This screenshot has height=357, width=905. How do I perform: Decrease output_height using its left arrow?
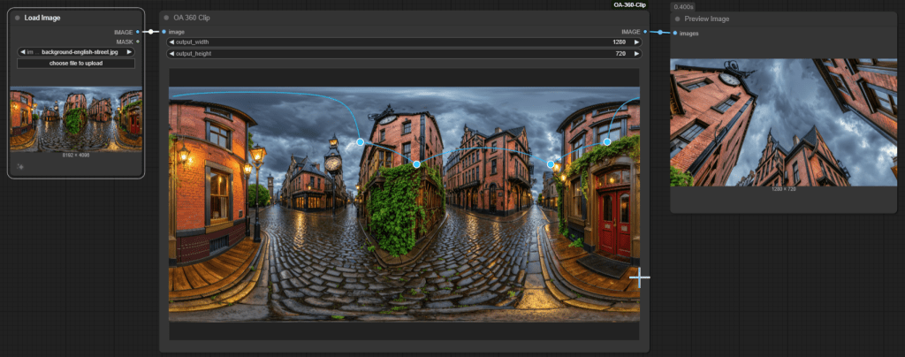171,54
